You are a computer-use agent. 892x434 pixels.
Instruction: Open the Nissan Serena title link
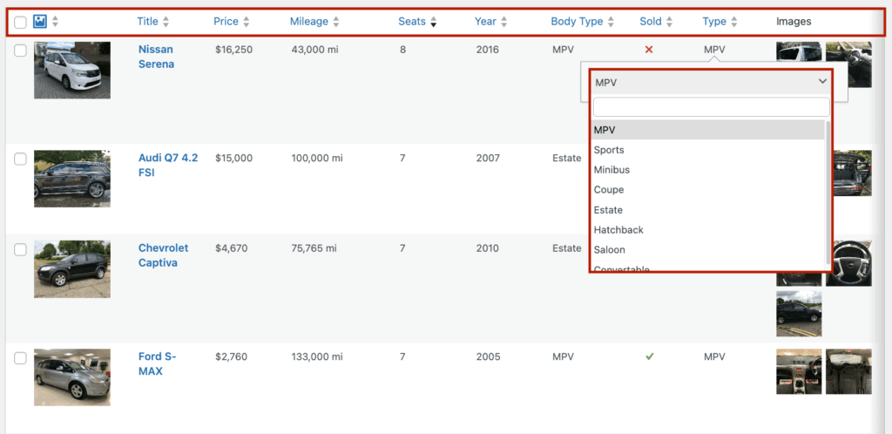coord(157,57)
